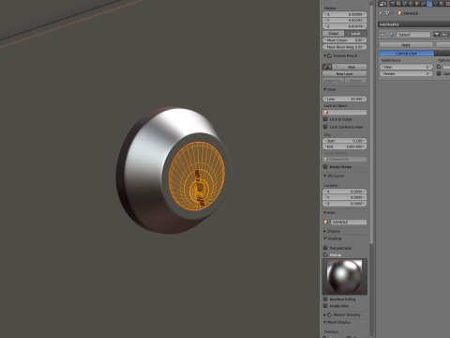
Task: Enable the Grease Pencil panel checkbox
Action: tap(330, 55)
